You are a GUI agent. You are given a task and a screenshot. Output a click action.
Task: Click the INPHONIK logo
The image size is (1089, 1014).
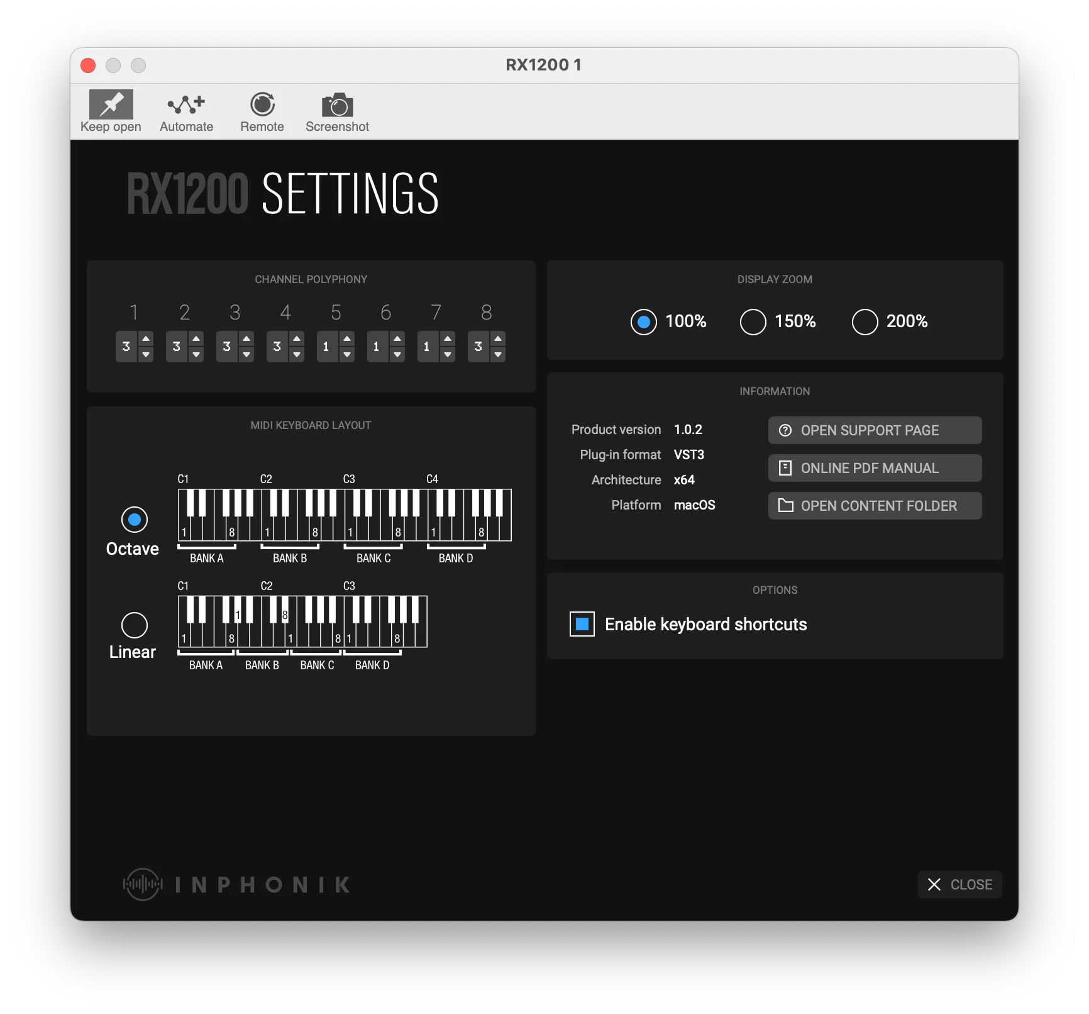coord(237,884)
